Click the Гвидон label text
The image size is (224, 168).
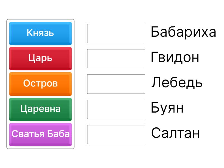[x=175, y=58]
